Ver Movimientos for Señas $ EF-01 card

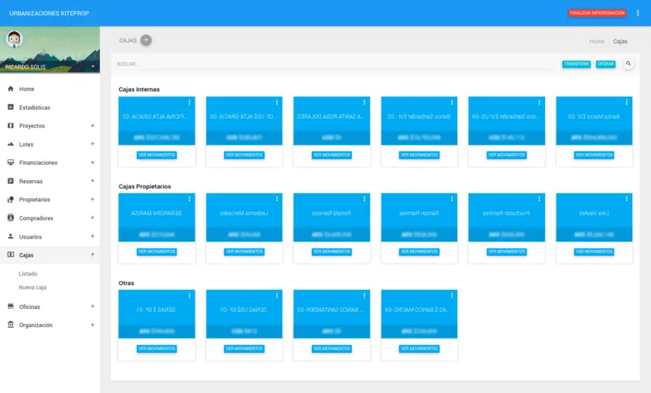[x=157, y=348]
